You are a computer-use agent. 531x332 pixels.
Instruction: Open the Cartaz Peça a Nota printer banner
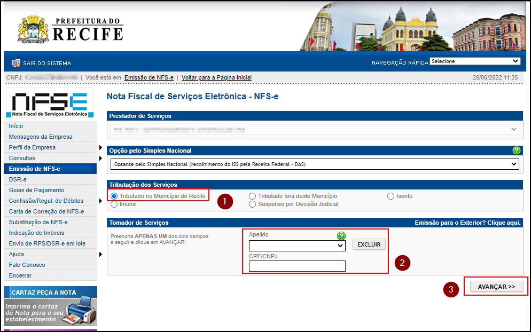[x=50, y=306]
